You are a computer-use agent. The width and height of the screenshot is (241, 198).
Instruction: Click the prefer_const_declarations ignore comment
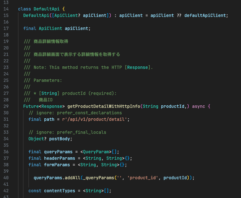tap(75, 113)
